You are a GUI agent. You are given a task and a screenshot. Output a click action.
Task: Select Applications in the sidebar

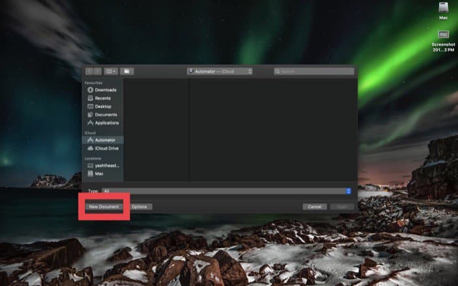coord(106,122)
